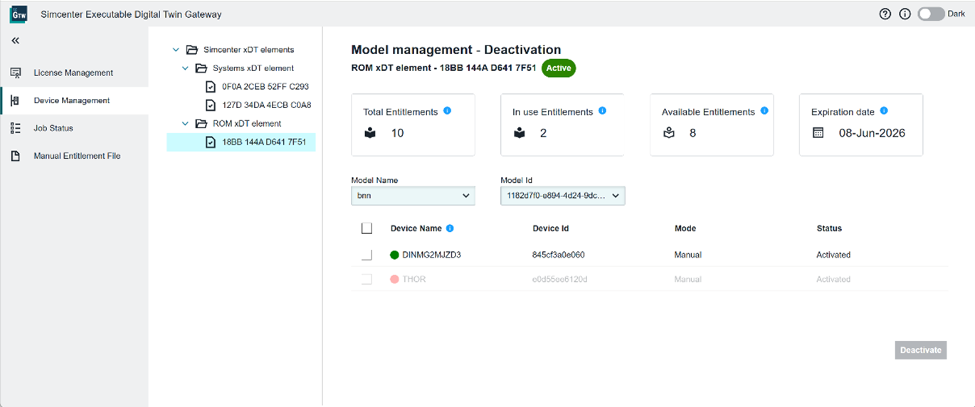975x407 pixels.
Task: Click the Total Entitlements value 10
Action: click(397, 133)
